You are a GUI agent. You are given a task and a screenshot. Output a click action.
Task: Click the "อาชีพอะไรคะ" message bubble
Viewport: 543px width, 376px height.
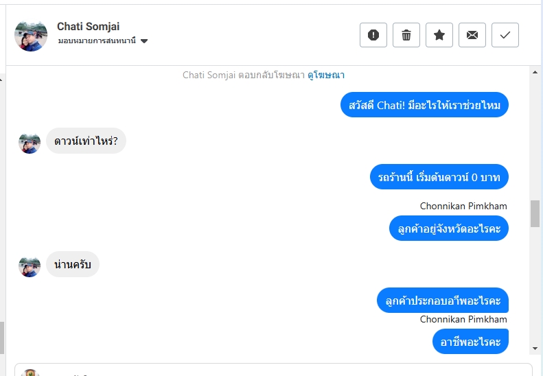coord(470,342)
